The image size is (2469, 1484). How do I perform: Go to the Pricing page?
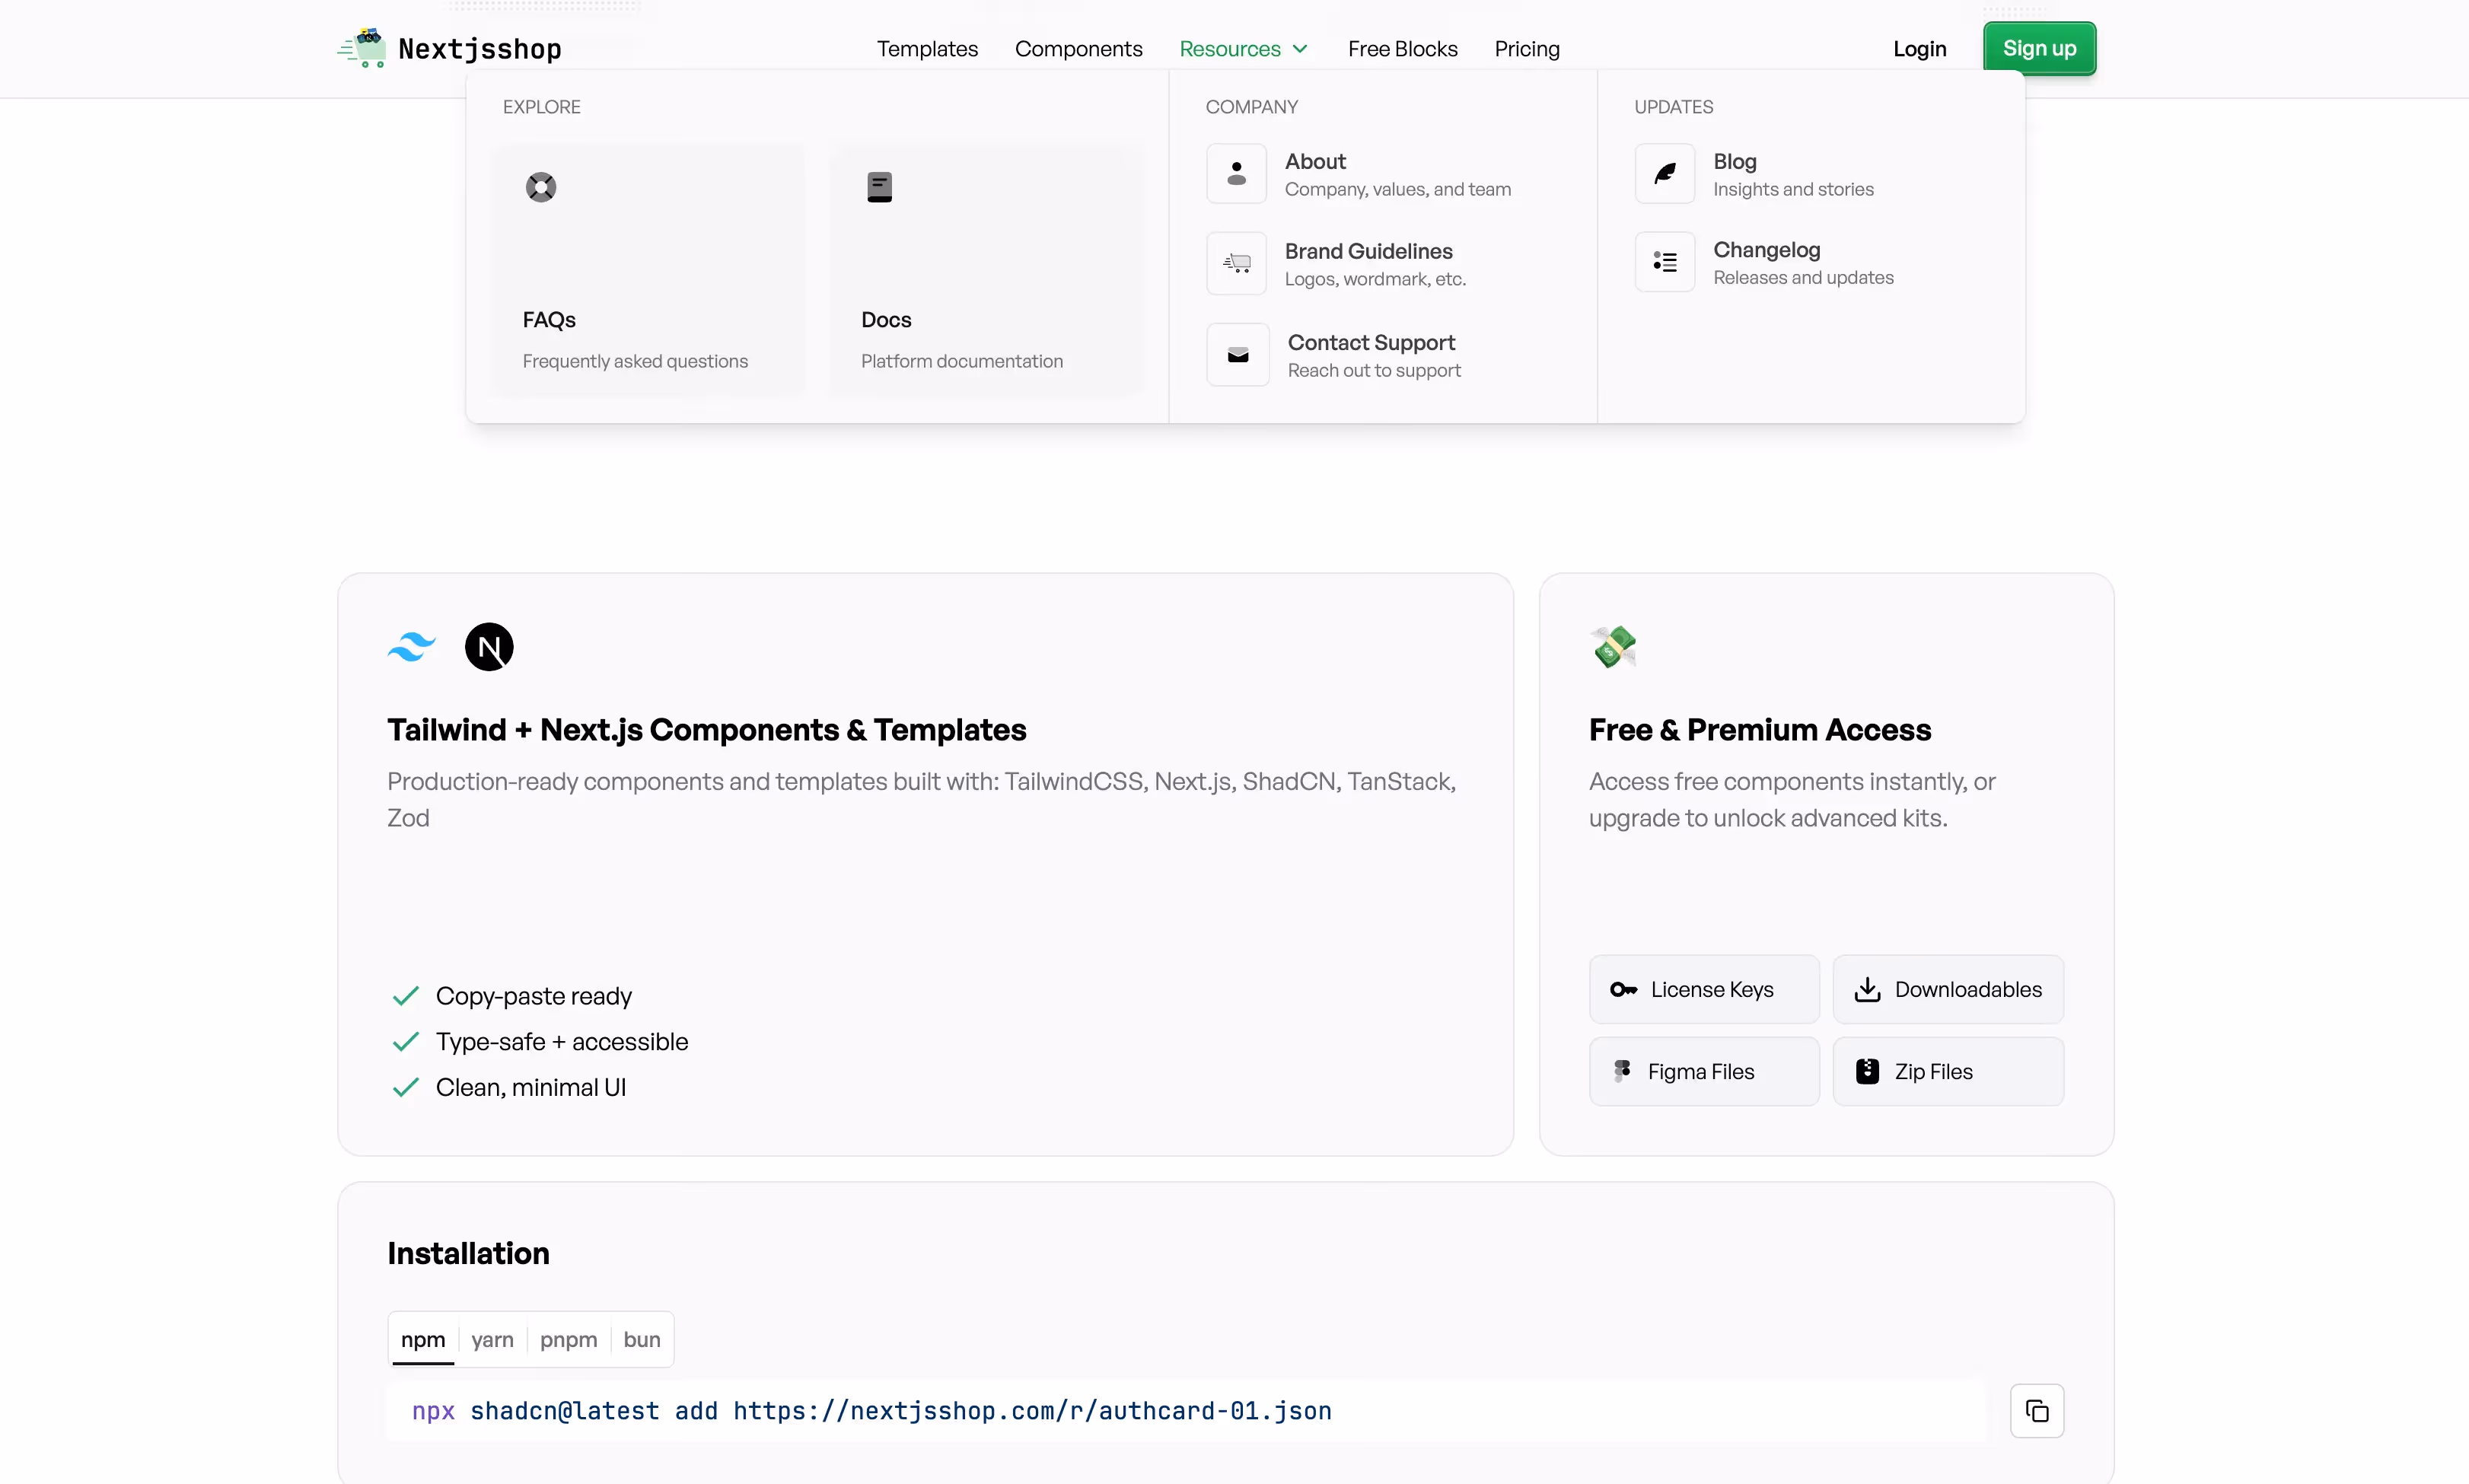(1526, 49)
